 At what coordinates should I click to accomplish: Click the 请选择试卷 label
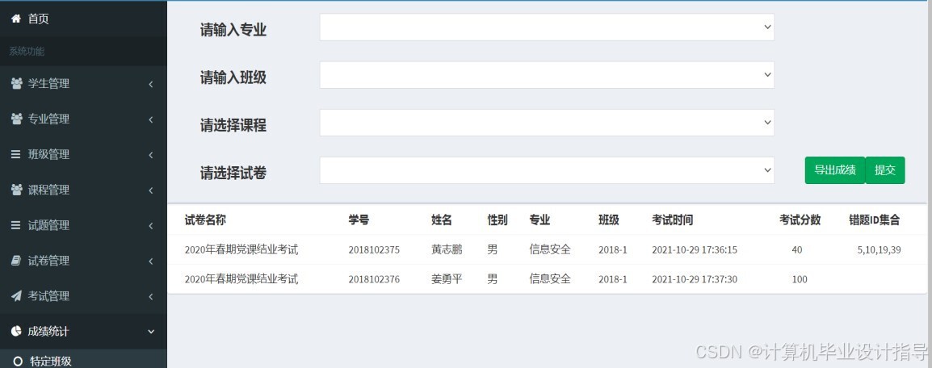pyautogui.click(x=233, y=174)
